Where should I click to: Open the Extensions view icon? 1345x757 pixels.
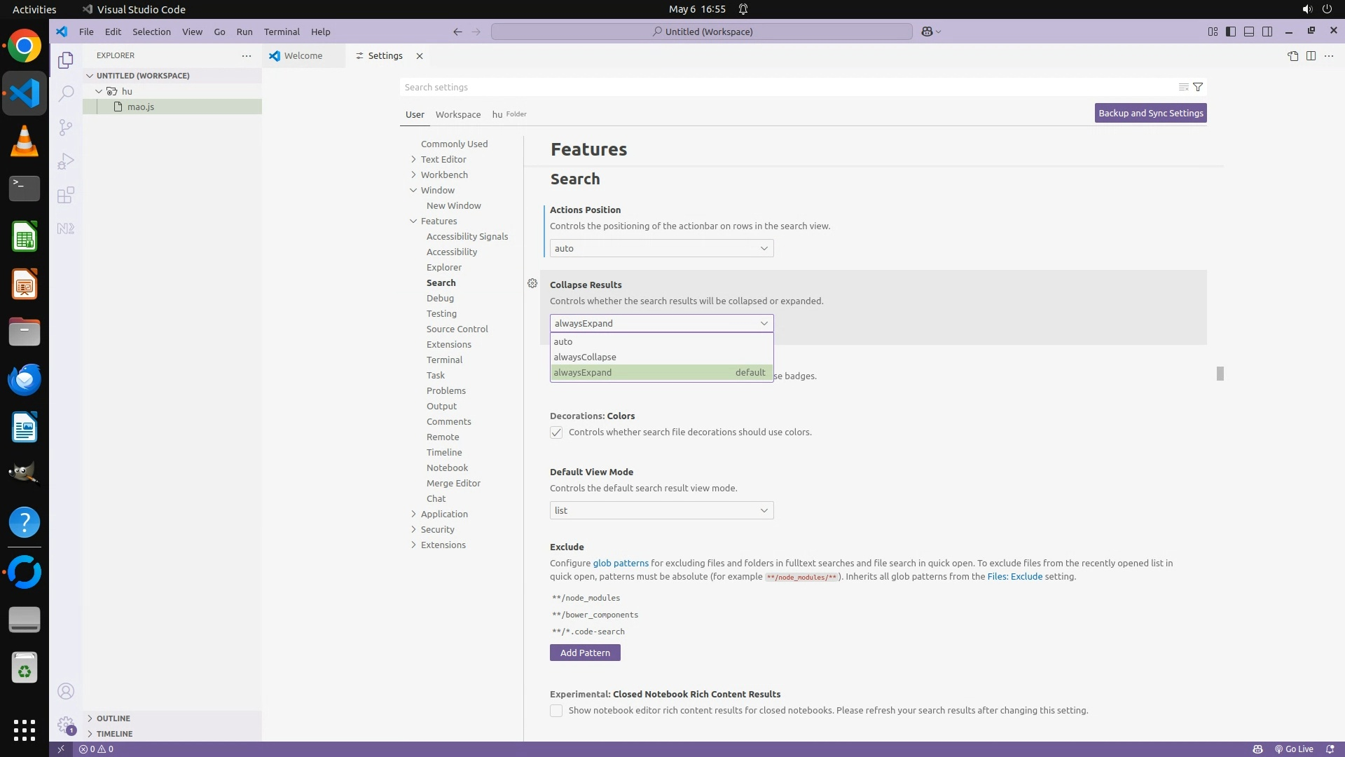[66, 195]
